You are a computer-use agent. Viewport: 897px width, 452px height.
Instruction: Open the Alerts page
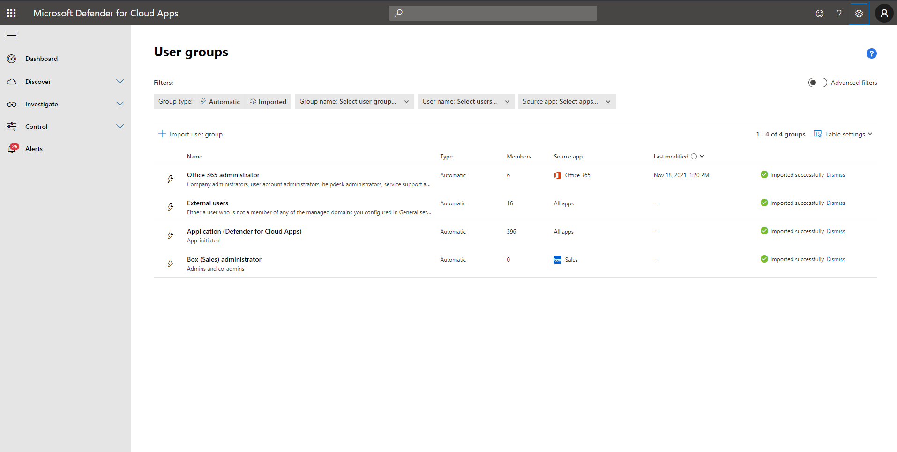click(34, 149)
